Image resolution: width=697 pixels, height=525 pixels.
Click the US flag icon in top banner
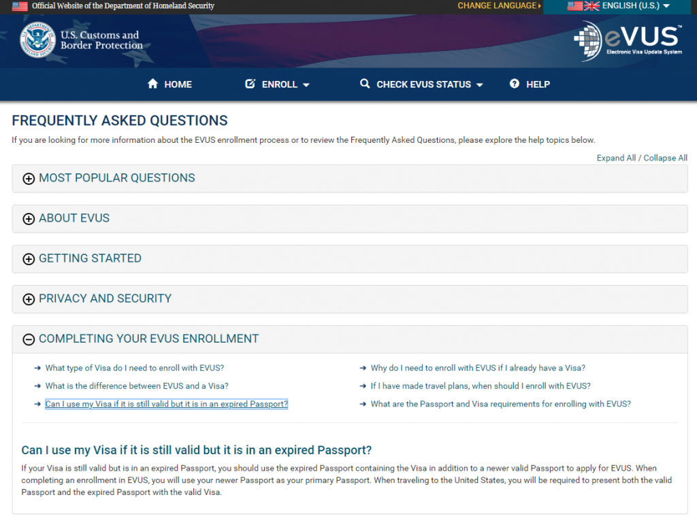pos(20,6)
